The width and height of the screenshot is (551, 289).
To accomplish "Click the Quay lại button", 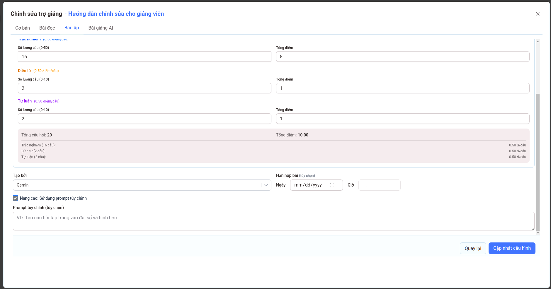I will tap(473, 248).
